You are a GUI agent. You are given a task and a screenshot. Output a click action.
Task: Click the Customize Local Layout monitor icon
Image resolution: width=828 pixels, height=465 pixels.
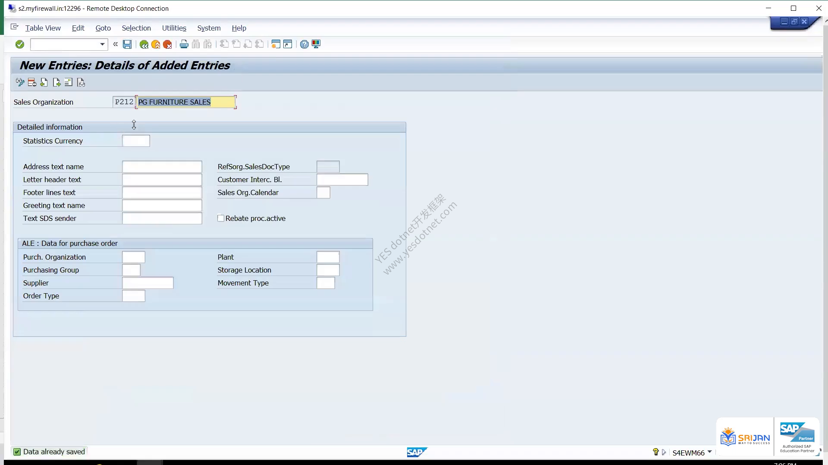(316, 44)
